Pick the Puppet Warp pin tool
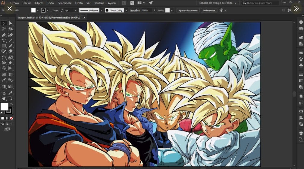 (x=11, y=63)
